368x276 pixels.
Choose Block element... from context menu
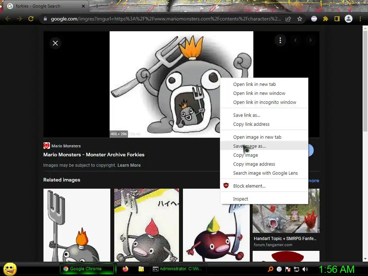click(x=264, y=186)
